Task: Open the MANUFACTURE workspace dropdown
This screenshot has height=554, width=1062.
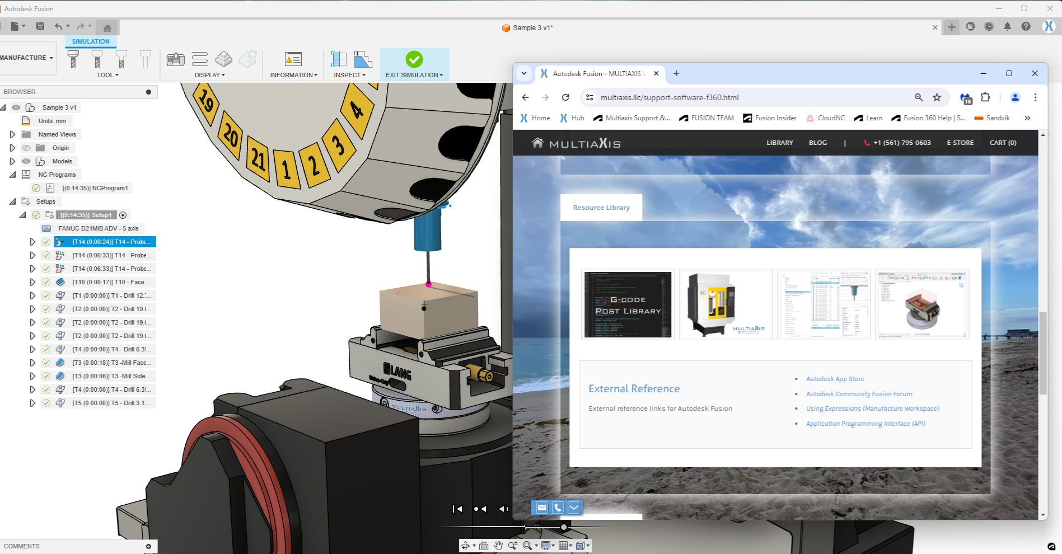Action: pyautogui.click(x=26, y=58)
